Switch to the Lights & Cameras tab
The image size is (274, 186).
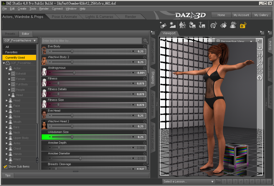click(x=99, y=17)
